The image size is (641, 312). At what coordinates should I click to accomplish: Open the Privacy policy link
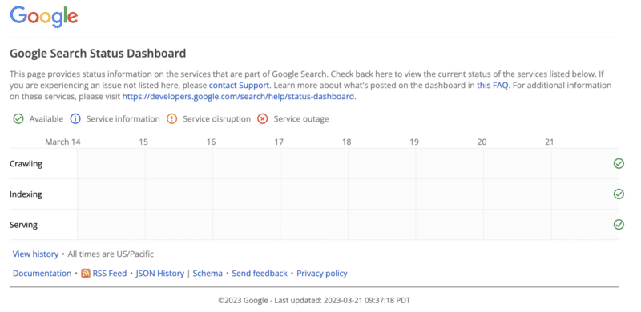tap(322, 274)
